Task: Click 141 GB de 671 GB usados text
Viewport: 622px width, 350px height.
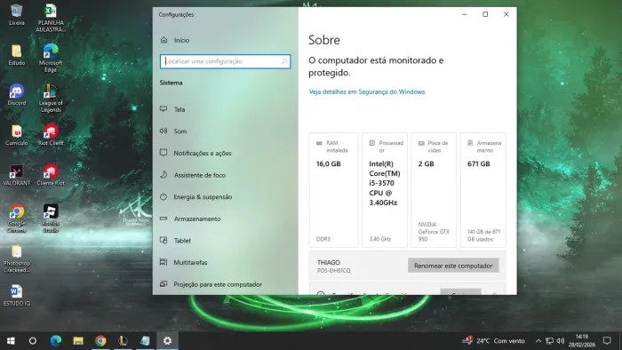Action: click(483, 235)
